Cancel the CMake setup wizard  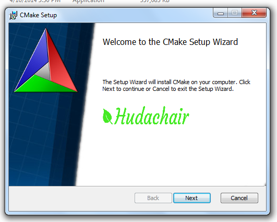point(239,198)
